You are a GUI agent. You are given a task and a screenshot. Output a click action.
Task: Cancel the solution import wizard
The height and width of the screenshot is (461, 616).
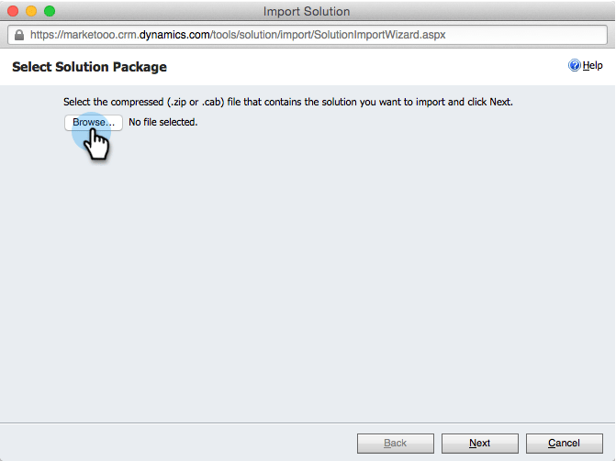pyautogui.click(x=564, y=443)
